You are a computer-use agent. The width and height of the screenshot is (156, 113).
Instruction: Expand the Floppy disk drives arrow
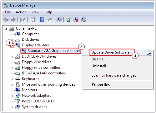[x=12, y=62]
